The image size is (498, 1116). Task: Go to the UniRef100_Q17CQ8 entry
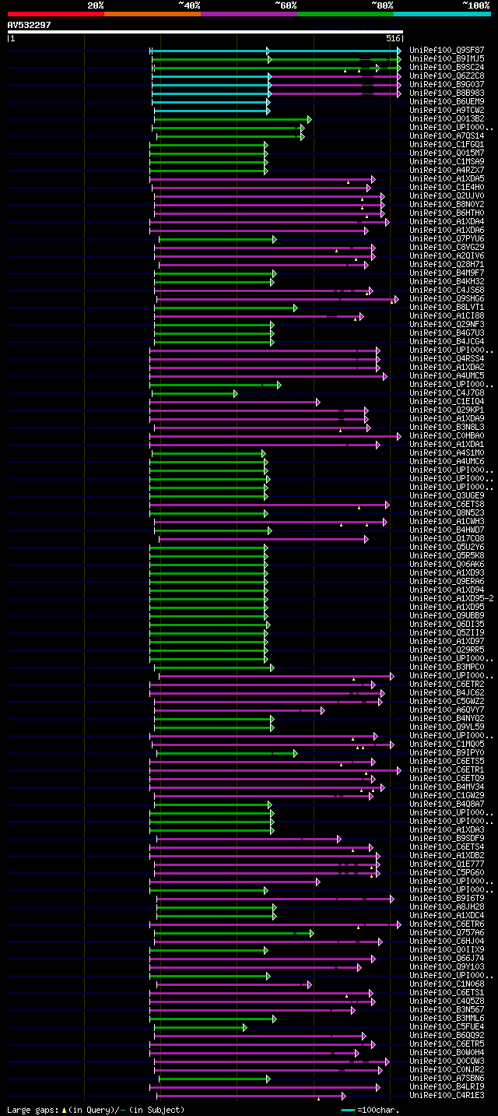447,539
